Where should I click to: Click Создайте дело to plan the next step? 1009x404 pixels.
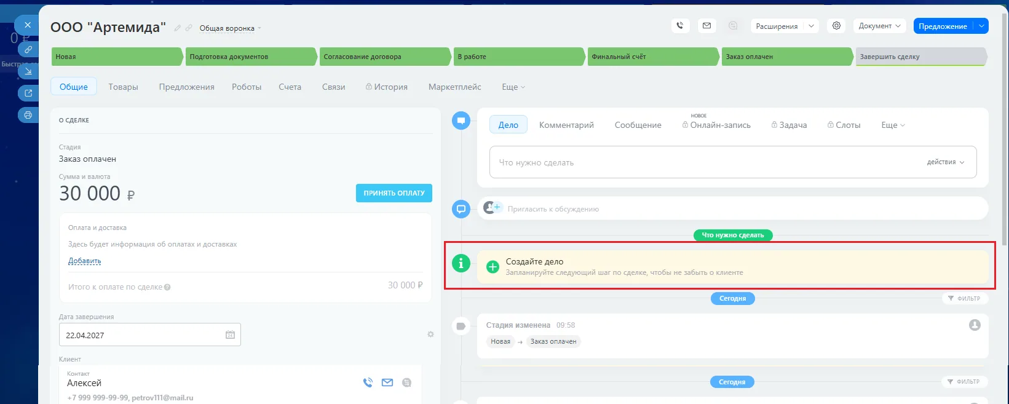tap(733, 267)
